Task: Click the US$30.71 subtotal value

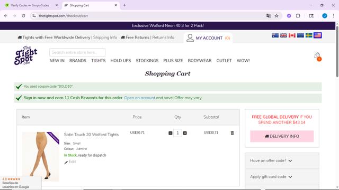Action: tap(211, 132)
